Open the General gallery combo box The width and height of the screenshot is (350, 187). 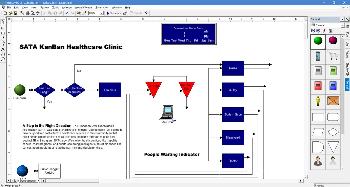click(x=328, y=25)
